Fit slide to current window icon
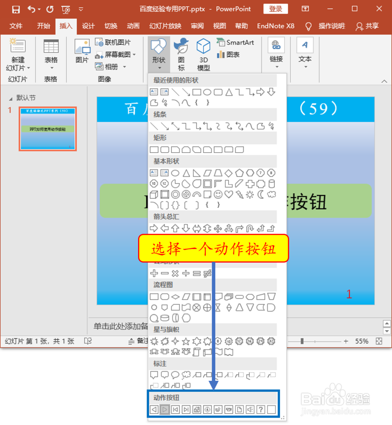The height and width of the screenshot is (425, 392). [379, 341]
